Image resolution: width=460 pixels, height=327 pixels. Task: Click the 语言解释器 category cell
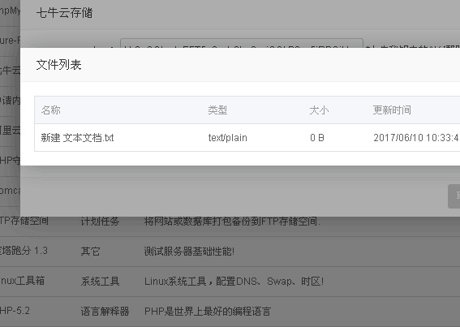pyautogui.click(x=105, y=311)
